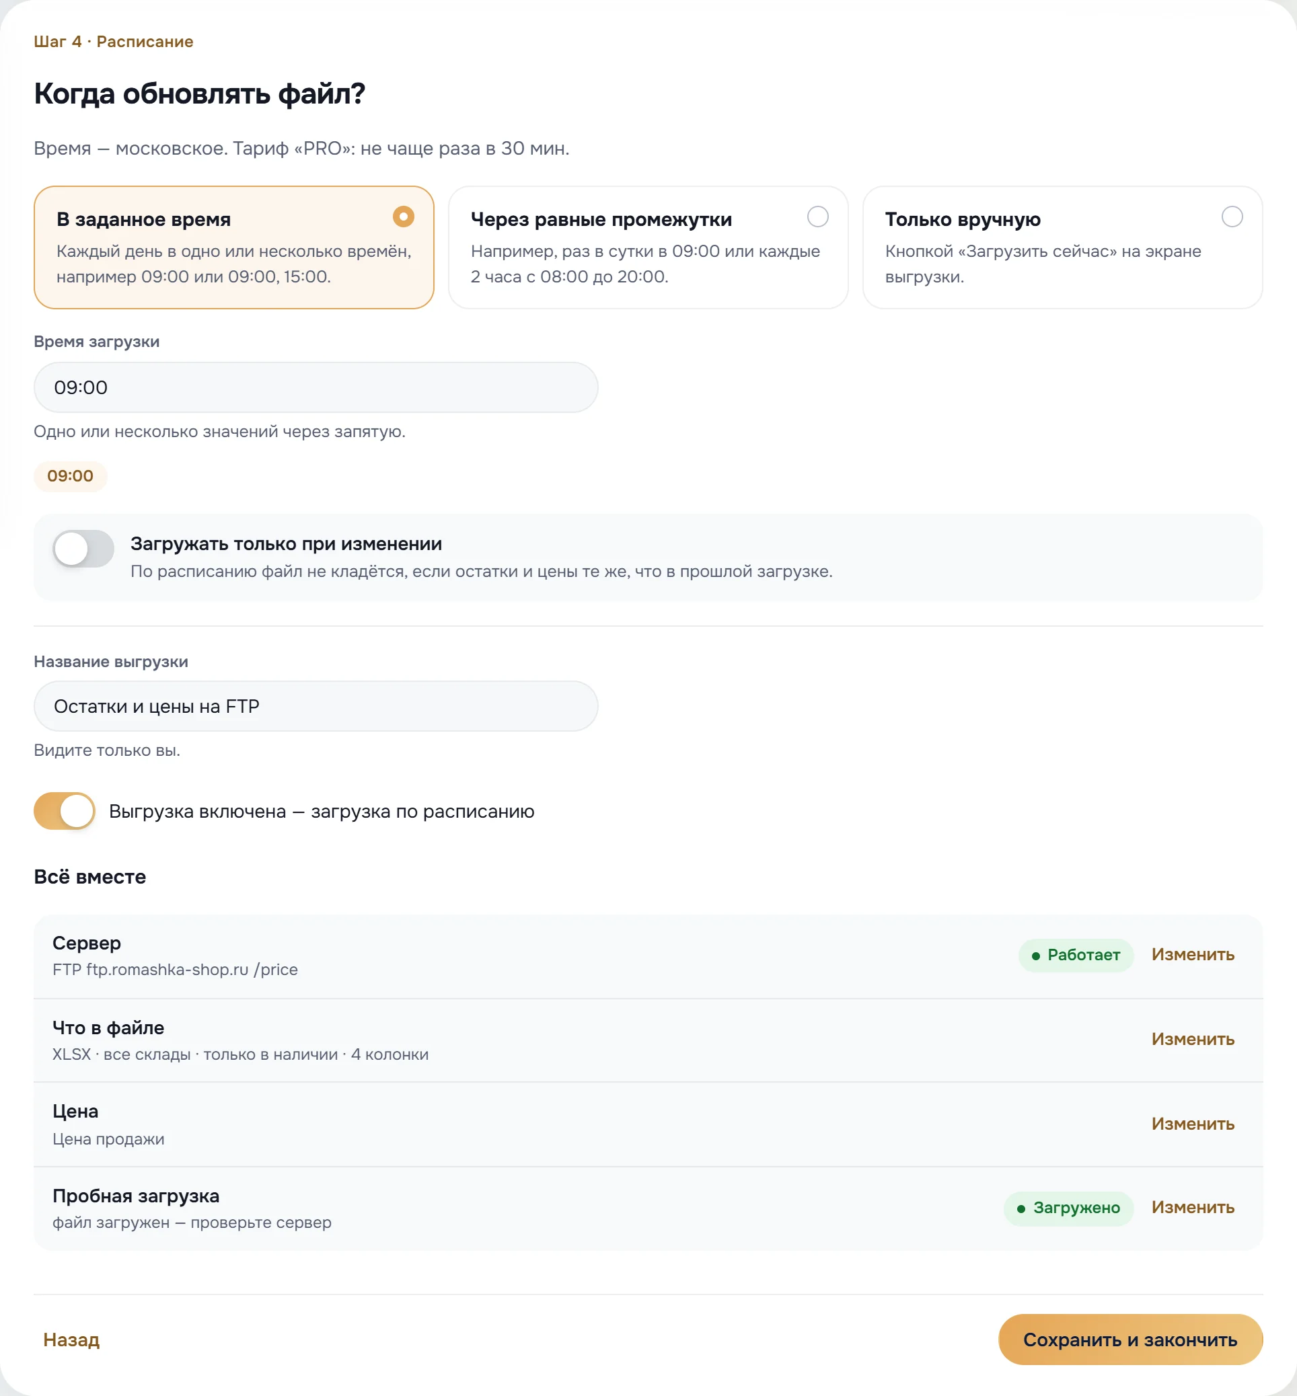Click «Изменить» in the Сервер row
Viewport: 1297px width, 1396px height.
[1193, 955]
